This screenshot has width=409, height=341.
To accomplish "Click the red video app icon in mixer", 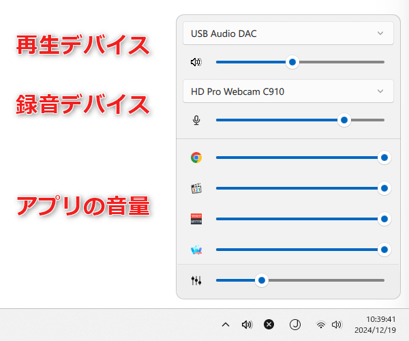I will [x=196, y=219].
